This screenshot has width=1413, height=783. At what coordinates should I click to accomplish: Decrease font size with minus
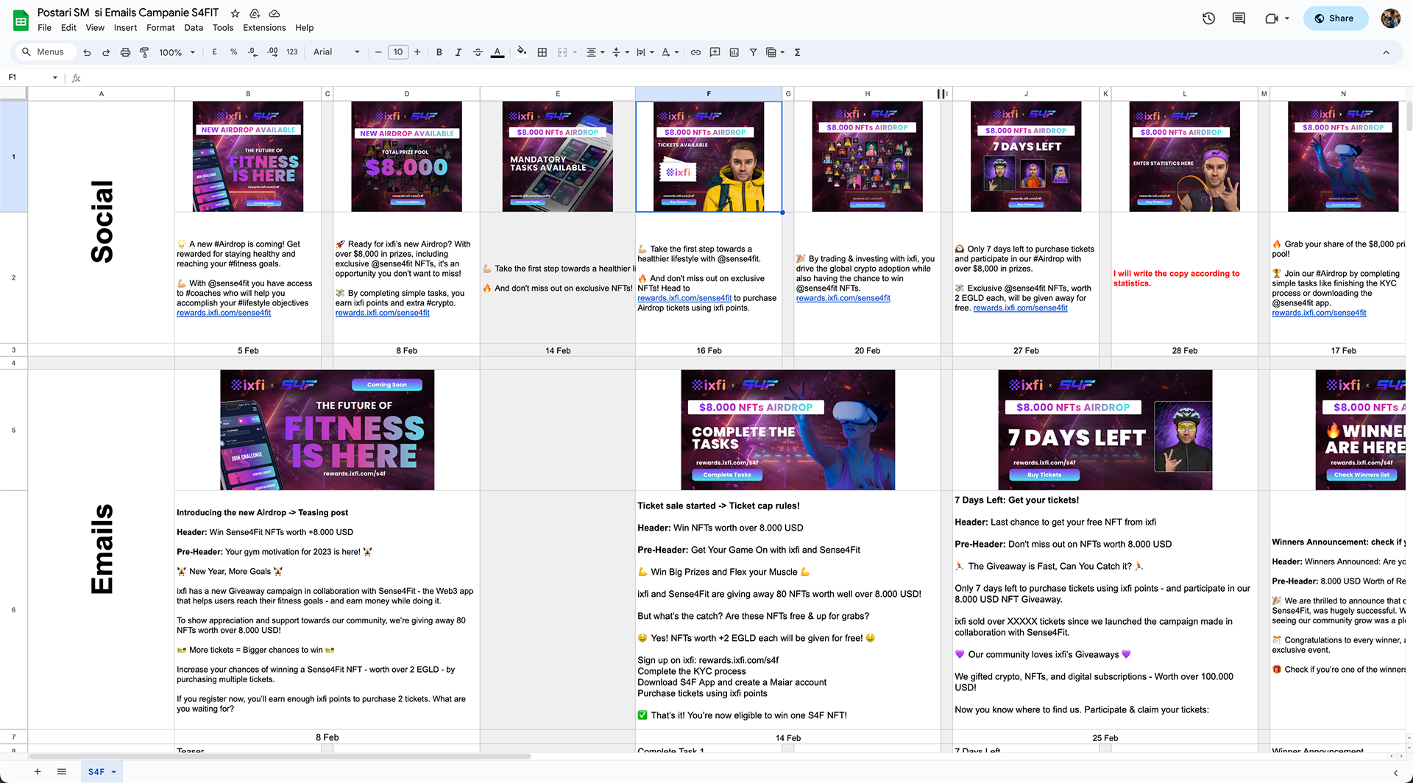coord(378,52)
